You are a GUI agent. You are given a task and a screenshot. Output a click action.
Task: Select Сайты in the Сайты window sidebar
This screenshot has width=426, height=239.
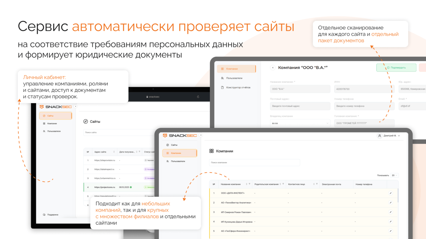pyautogui.click(x=56, y=116)
